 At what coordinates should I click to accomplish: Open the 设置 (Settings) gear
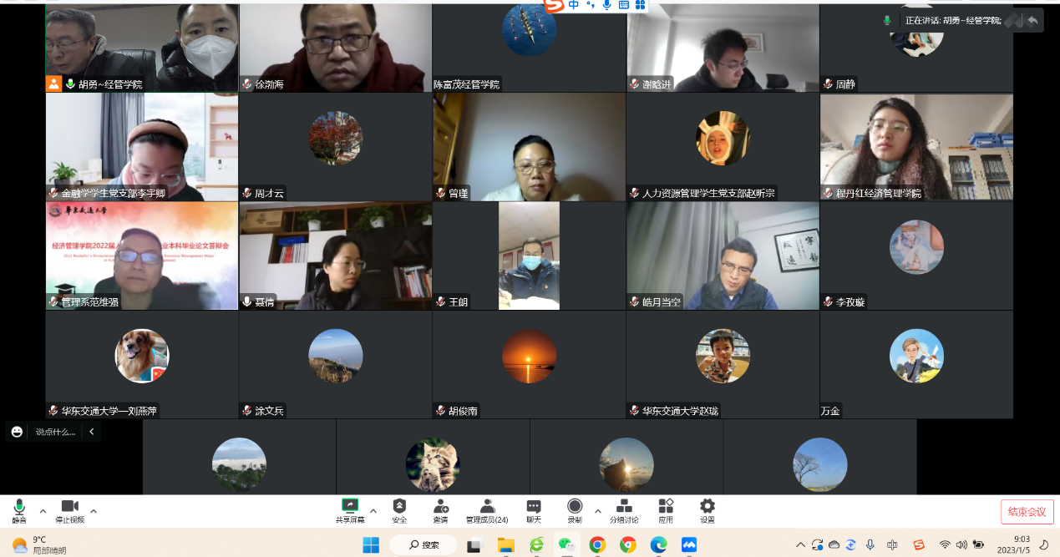(707, 507)
